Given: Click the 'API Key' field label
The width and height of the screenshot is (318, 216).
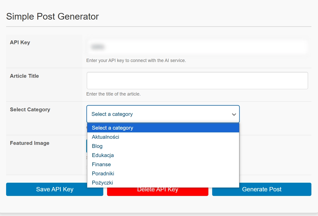Looking at the screenshot, I should click(20, 42).
